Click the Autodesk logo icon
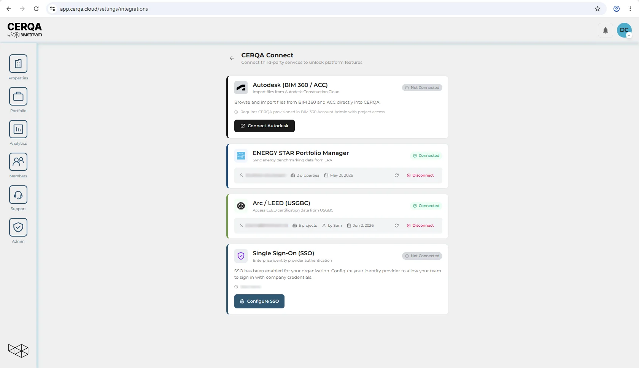 coord(241,88)
